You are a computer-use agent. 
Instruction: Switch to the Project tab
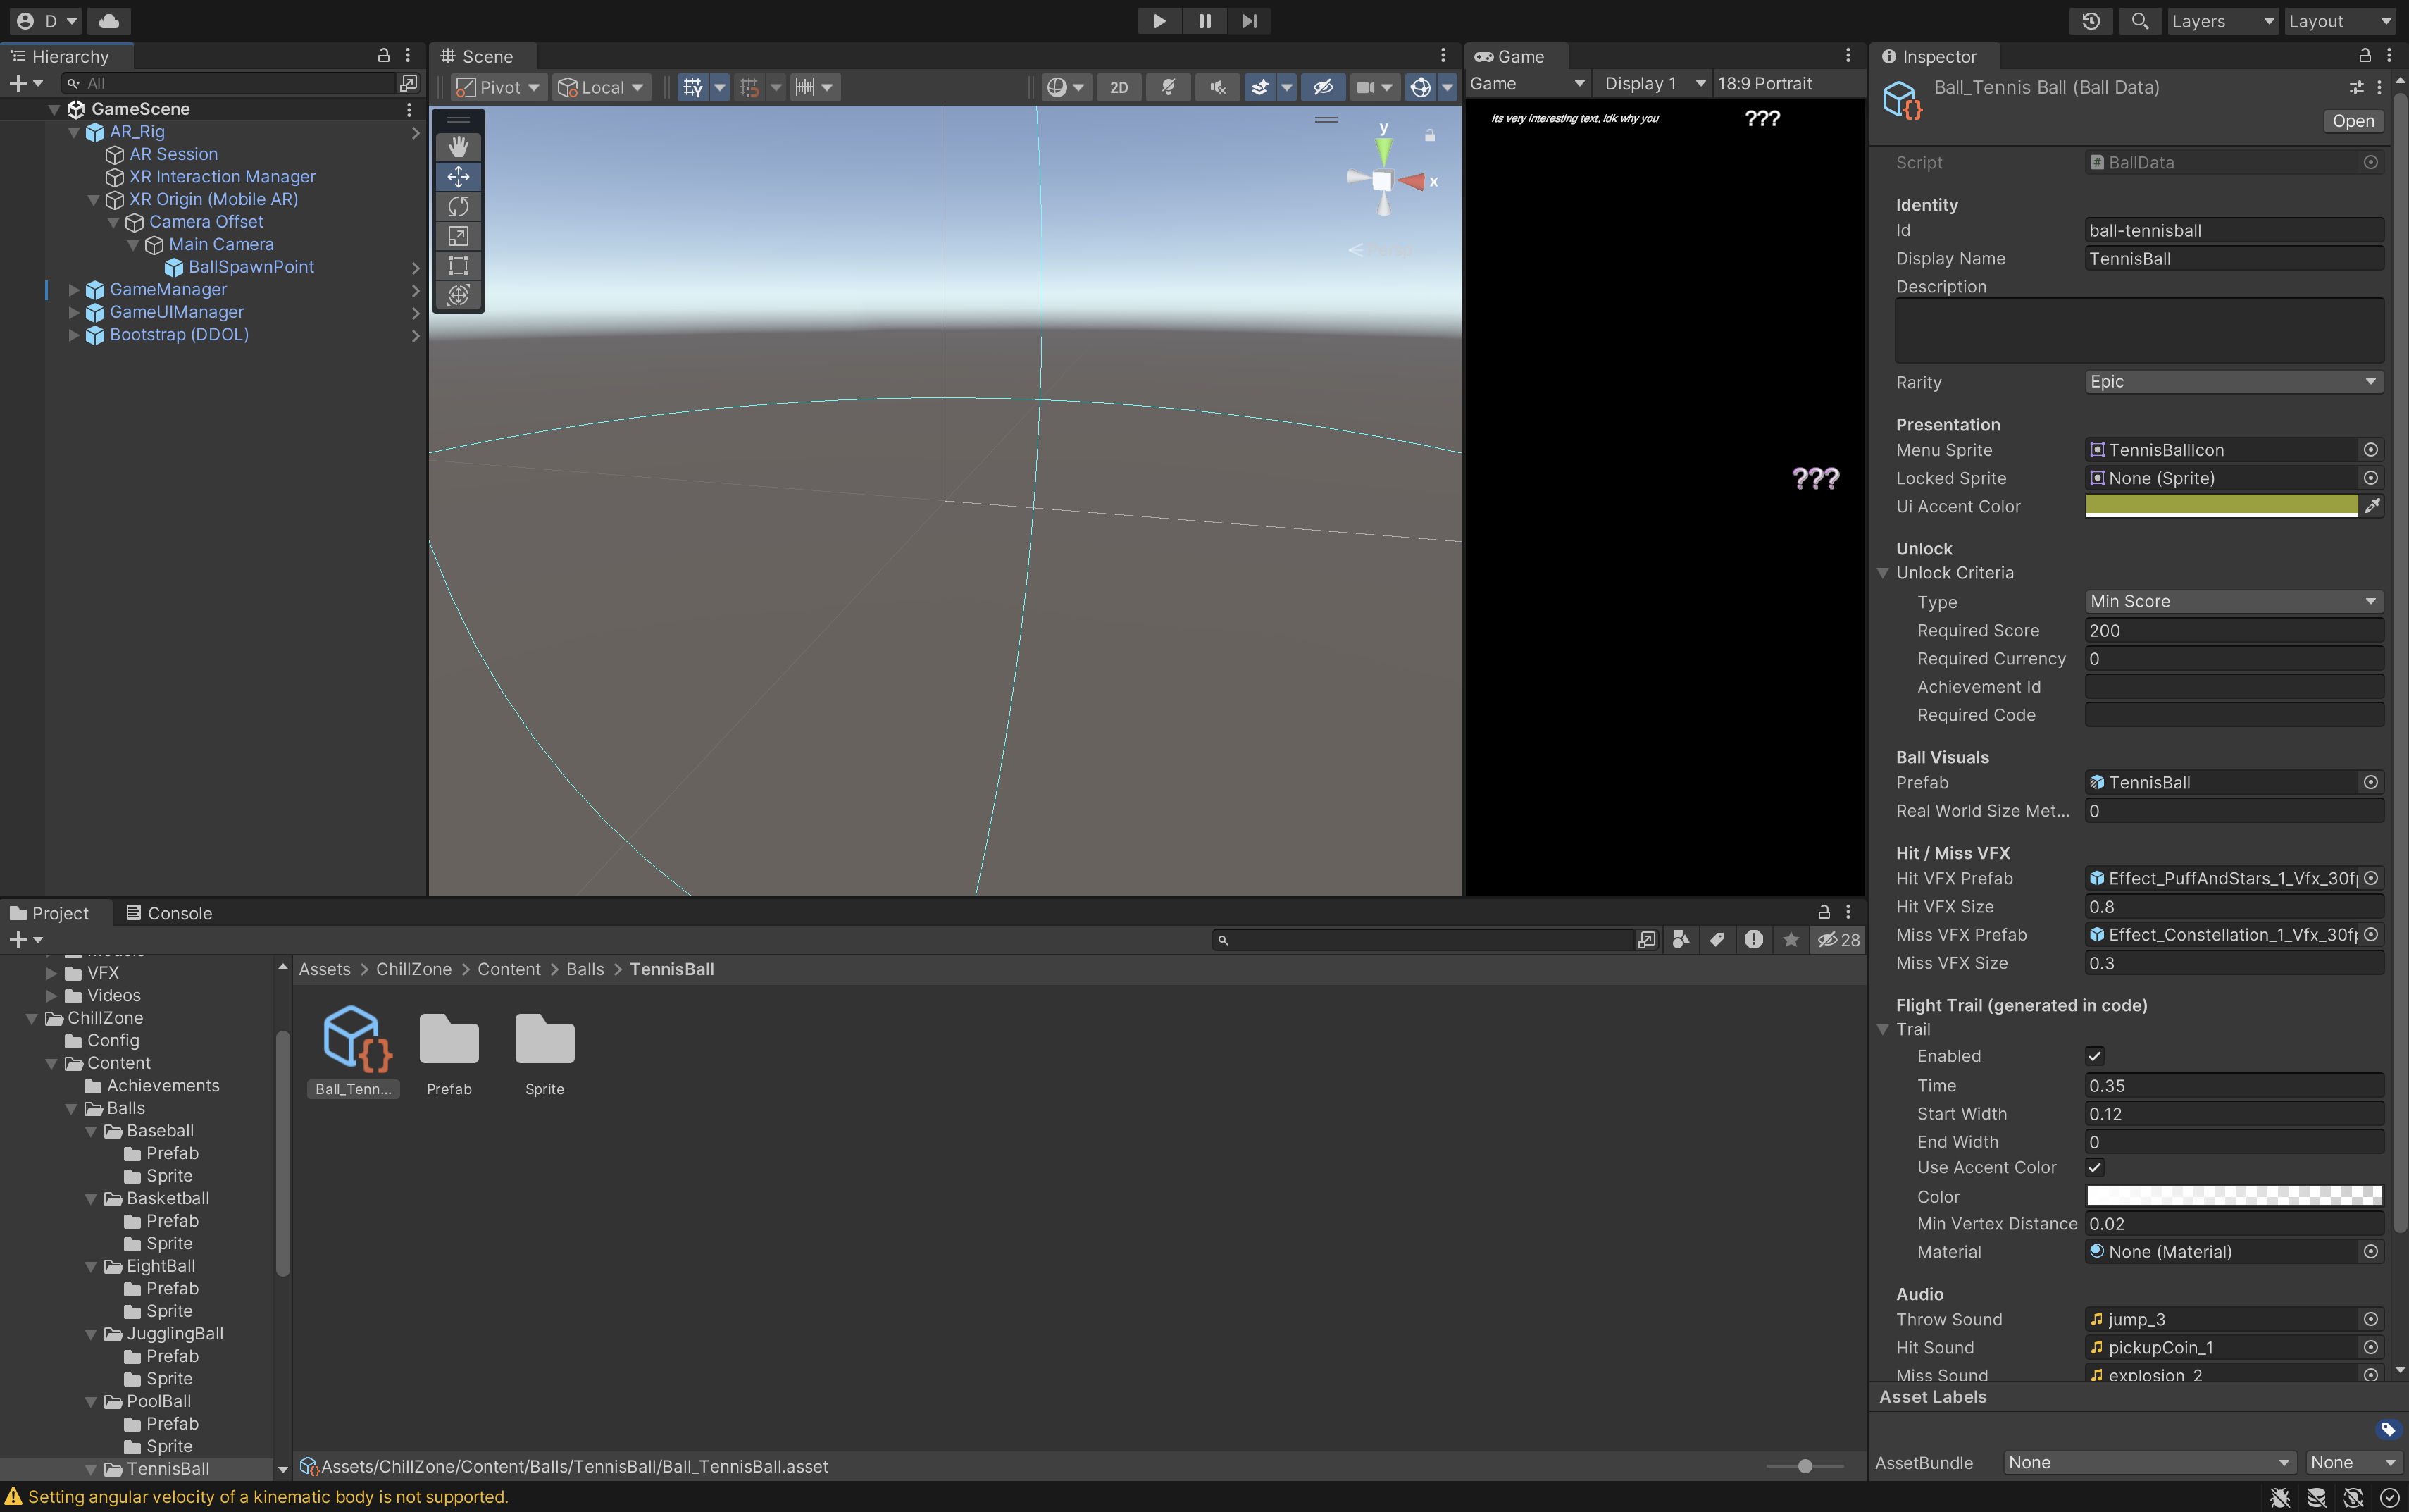coord(49,913)
